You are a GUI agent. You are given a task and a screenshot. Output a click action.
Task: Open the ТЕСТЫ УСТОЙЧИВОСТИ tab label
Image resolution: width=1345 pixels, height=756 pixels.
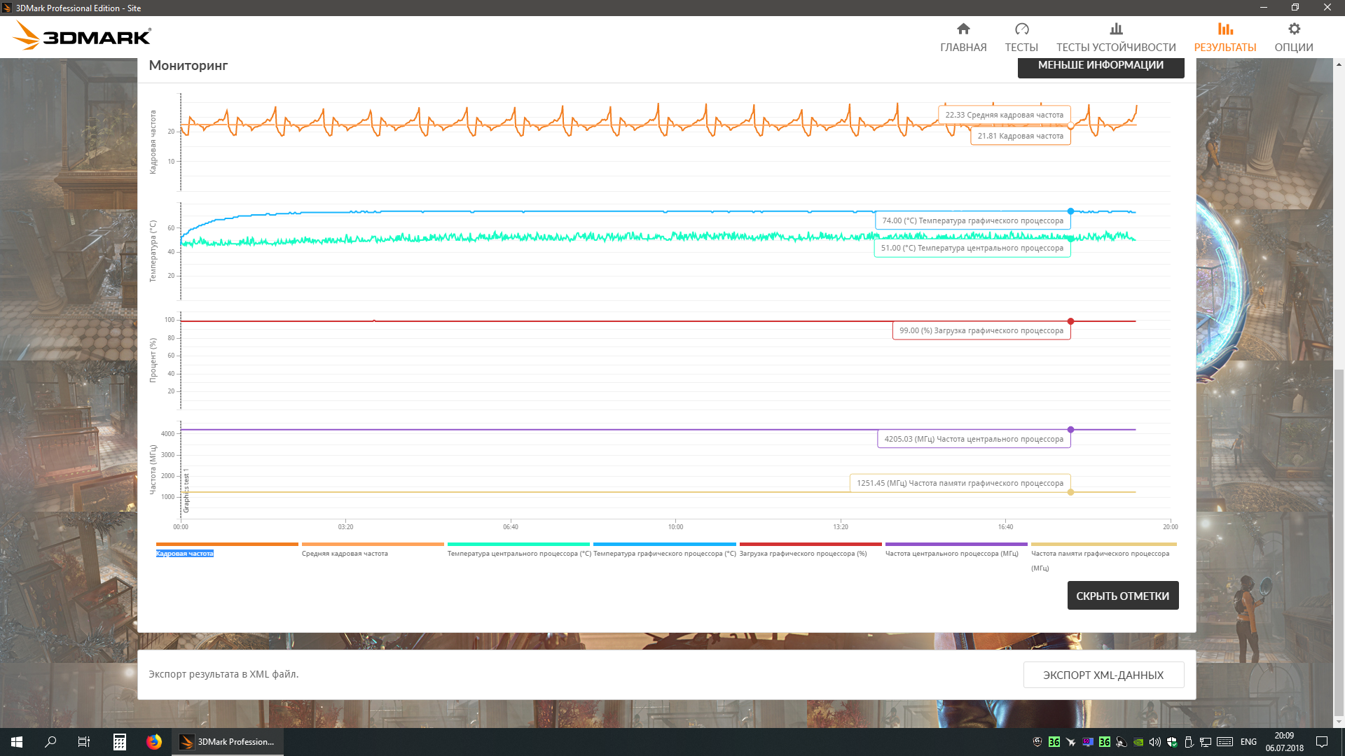(1116, 47)
